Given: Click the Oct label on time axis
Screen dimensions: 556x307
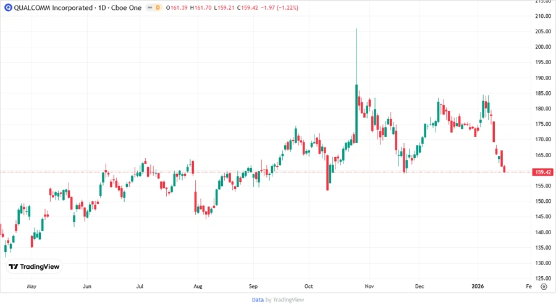Looking at the screenshot, I should [x=308, y=287].
